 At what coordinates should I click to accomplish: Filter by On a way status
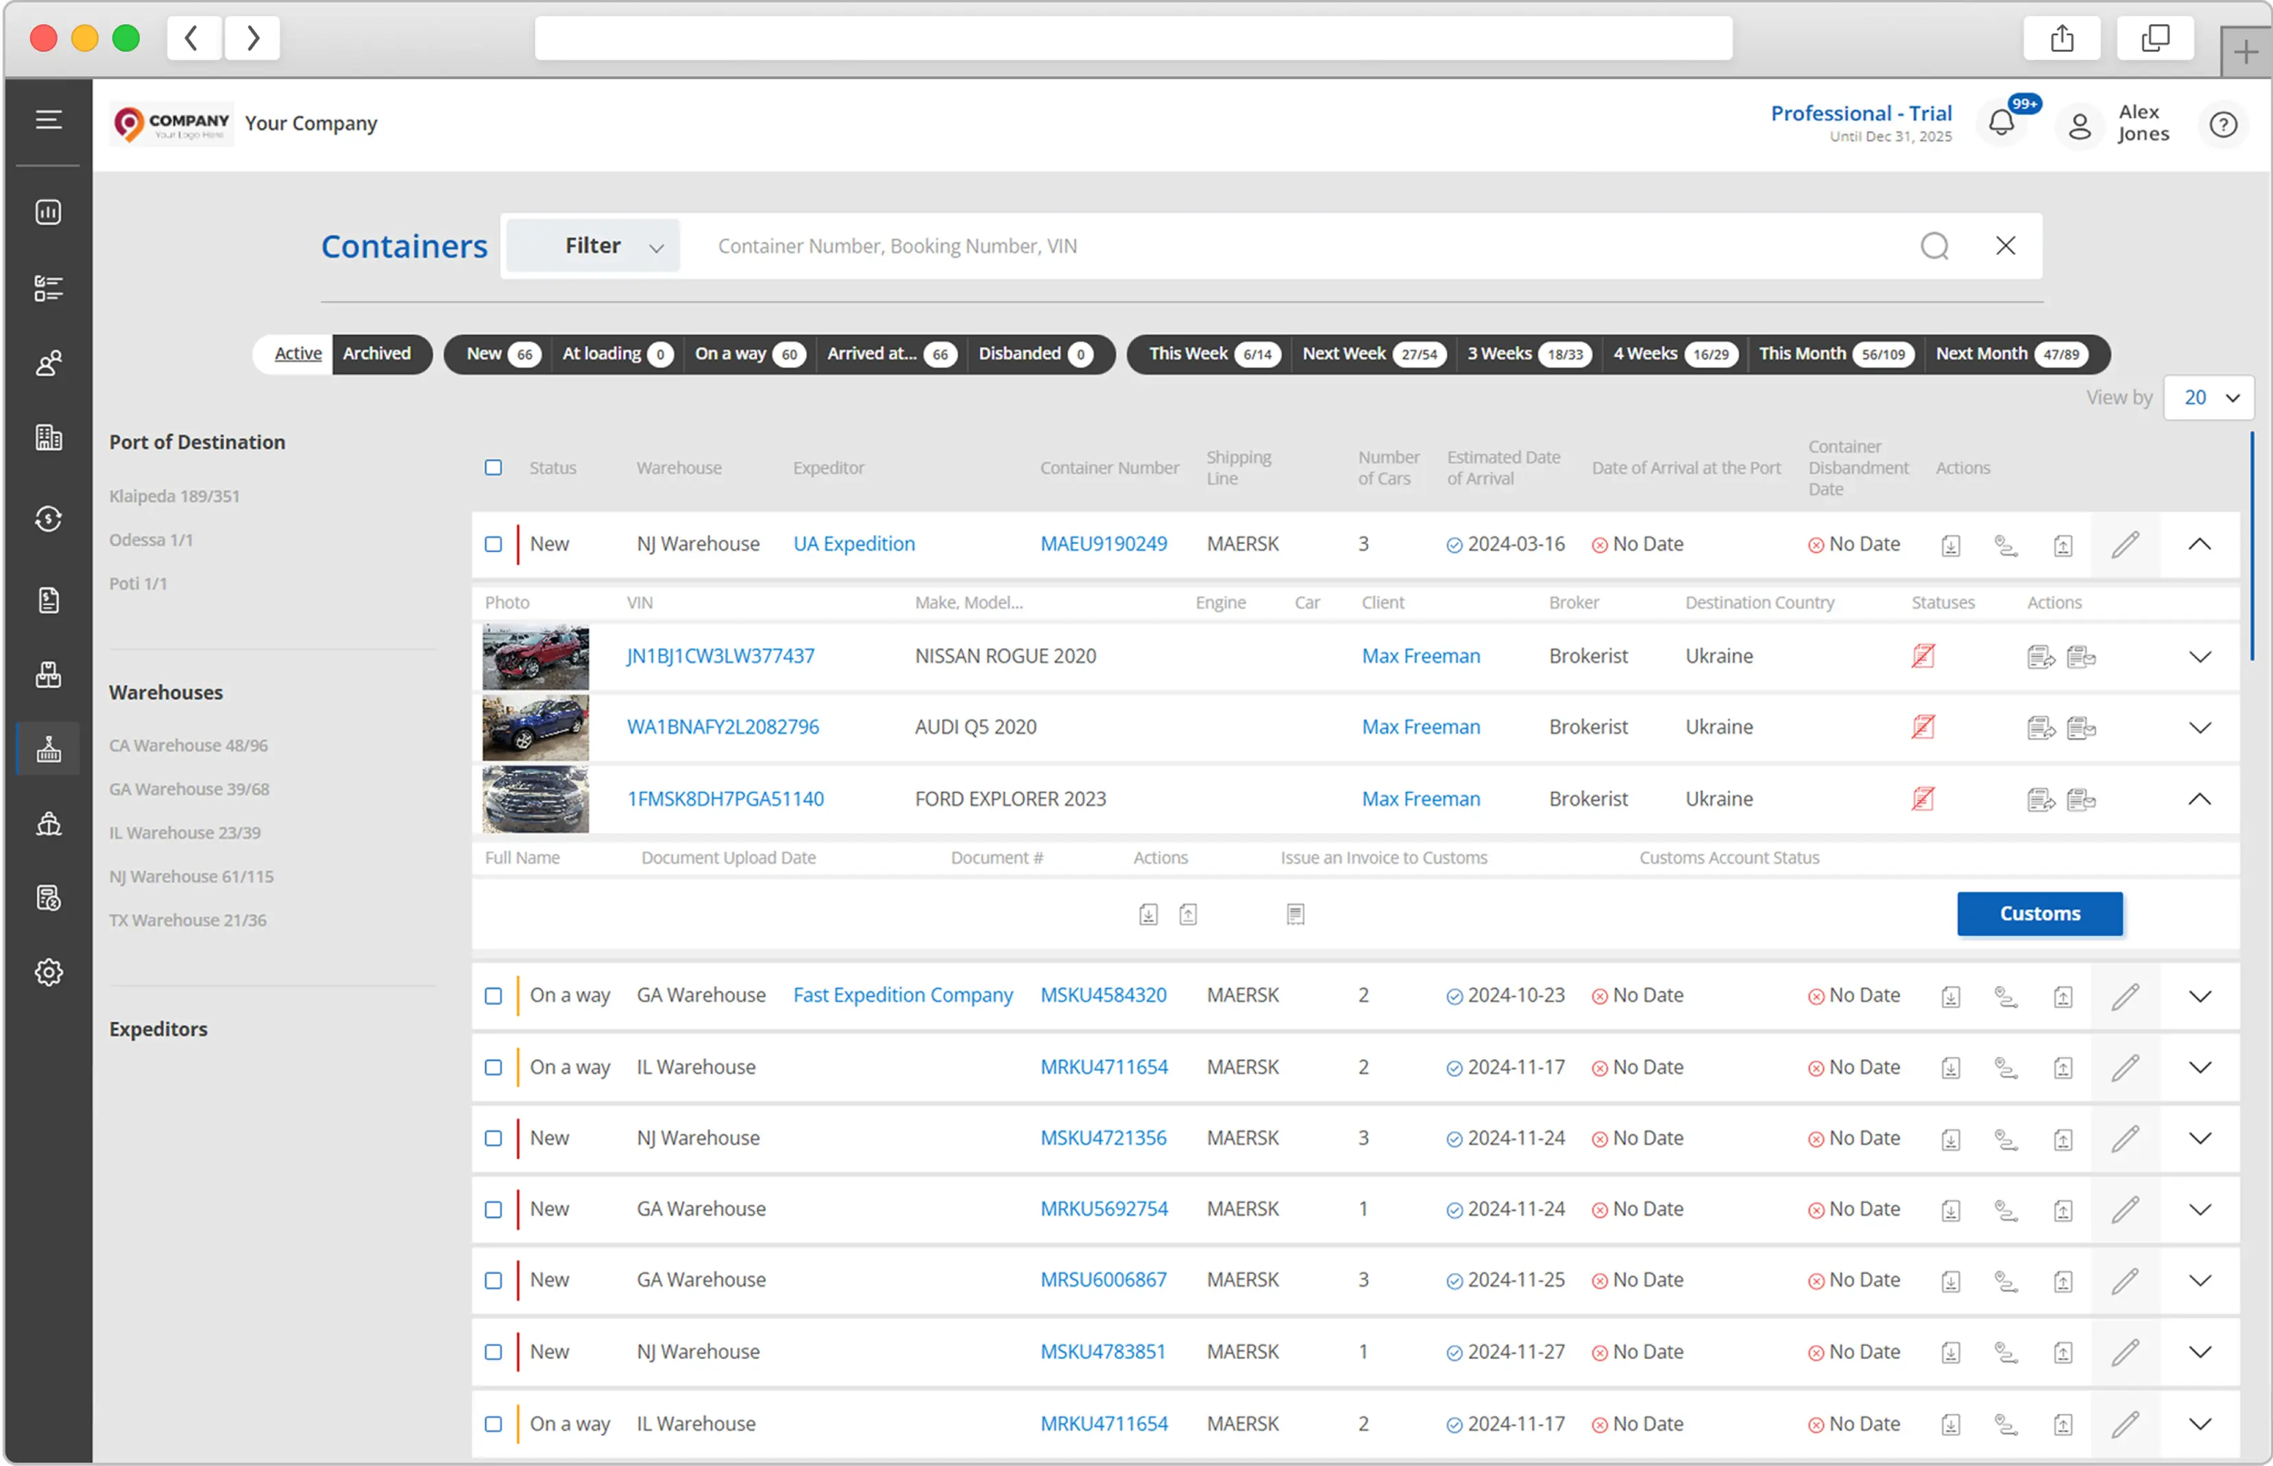(751, 354)
